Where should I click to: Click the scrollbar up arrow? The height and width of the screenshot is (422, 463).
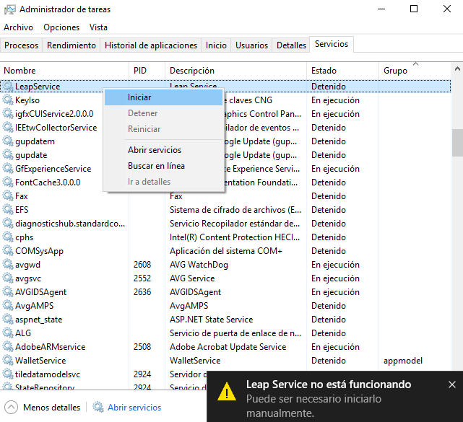(x=457, y=69)
